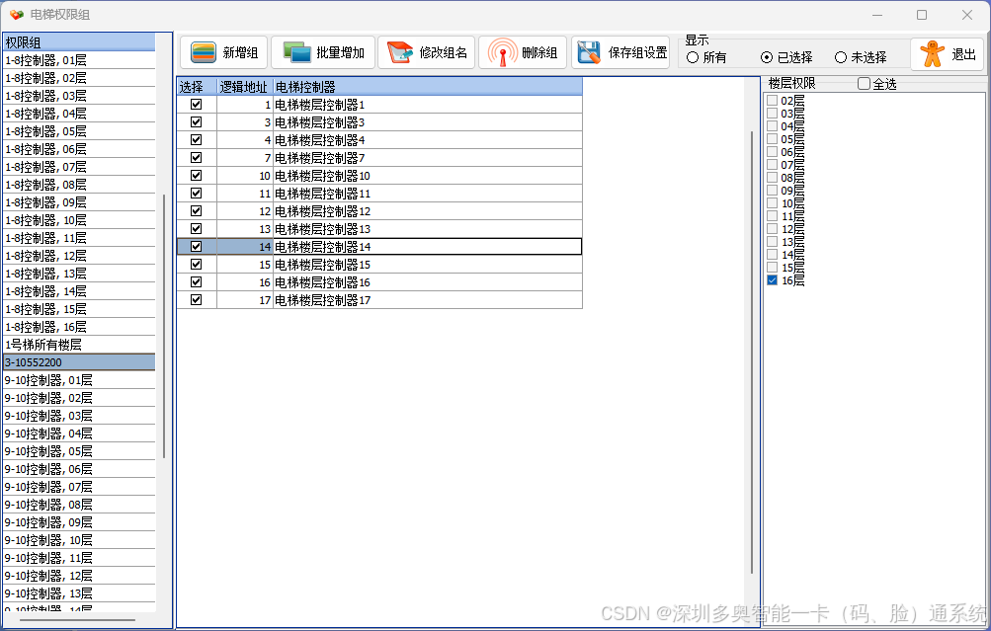Select the 未选择 display radio button

(841, 57)
